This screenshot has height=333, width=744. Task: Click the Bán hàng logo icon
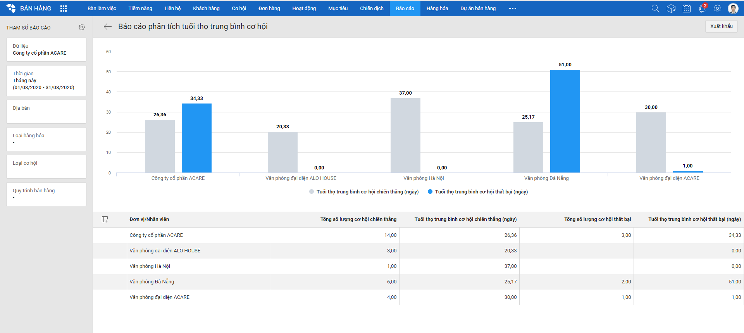coord(11,8)
